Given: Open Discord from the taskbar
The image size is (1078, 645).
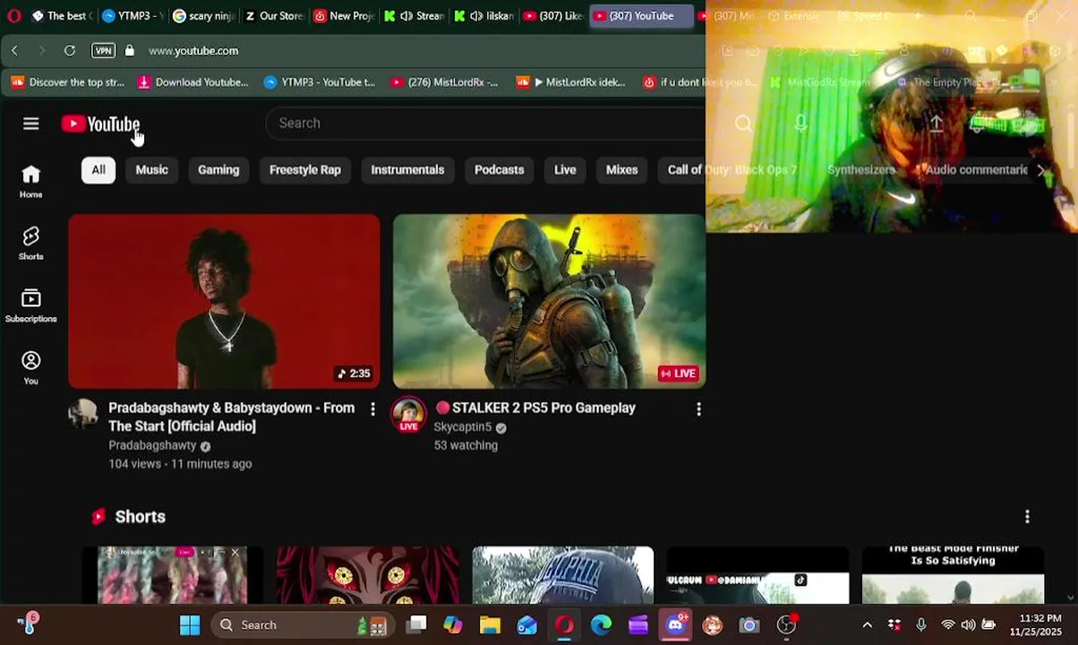Looking at the screenshot, I should coord(675,625).
